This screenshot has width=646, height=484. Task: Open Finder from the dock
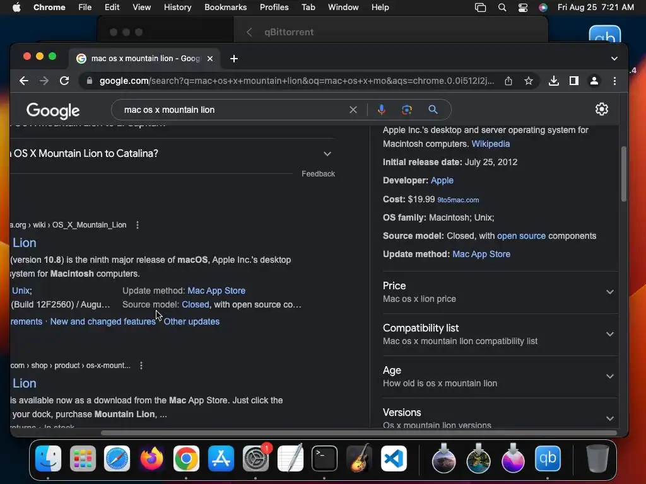click(x=48, y=459)
